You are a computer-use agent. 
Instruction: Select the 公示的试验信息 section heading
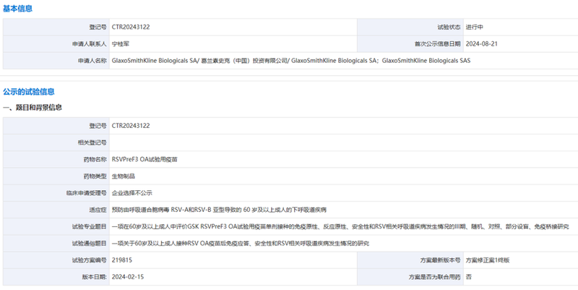click(28, 92)
